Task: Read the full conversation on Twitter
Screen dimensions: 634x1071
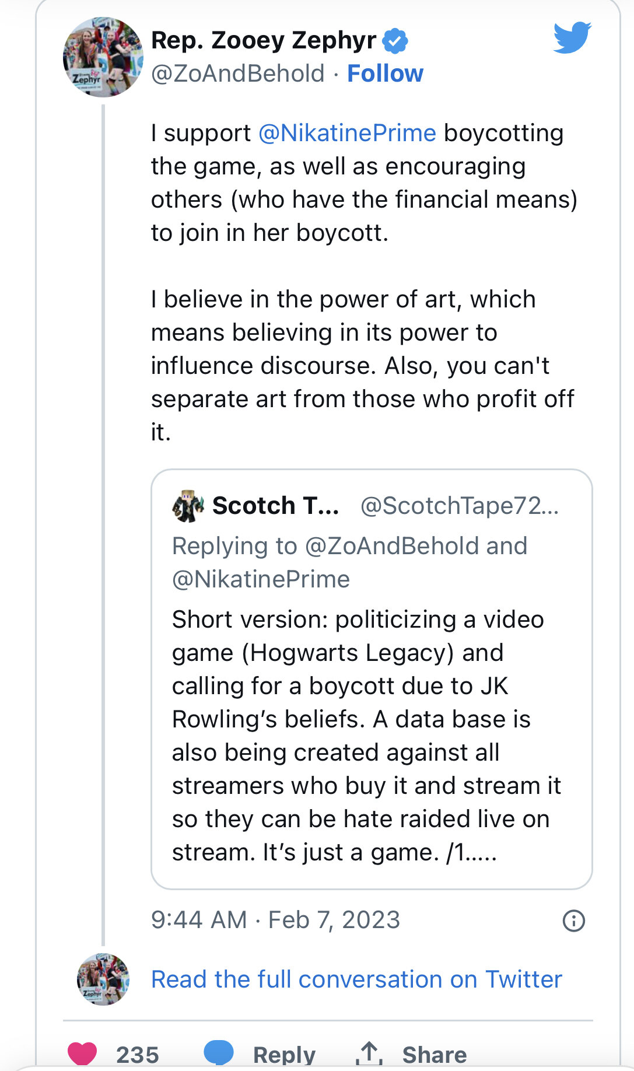Action: 356,979
